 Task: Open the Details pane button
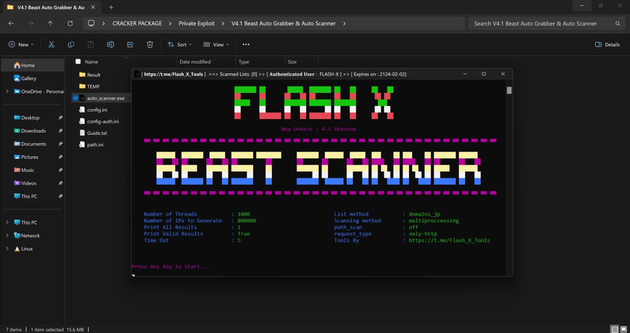coord(607,45)
